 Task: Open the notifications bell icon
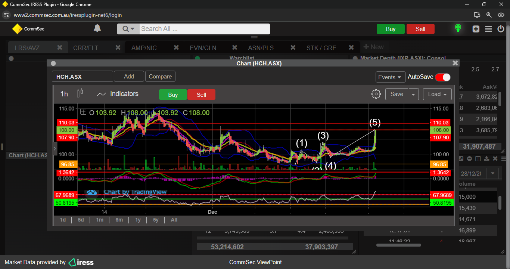pos(97,28)
